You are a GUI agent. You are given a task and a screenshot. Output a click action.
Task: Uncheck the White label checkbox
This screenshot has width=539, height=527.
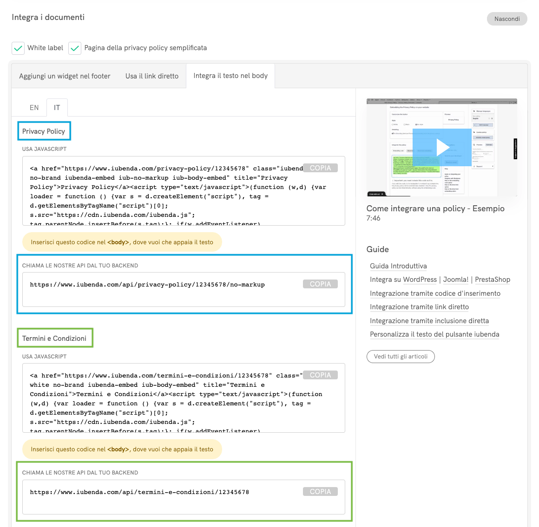tap(18, 48)
